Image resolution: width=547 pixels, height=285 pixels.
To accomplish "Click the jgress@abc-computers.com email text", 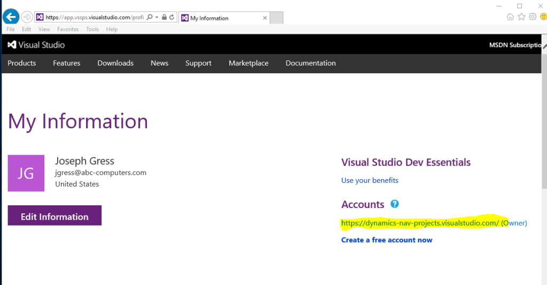I will coord(100,173).
